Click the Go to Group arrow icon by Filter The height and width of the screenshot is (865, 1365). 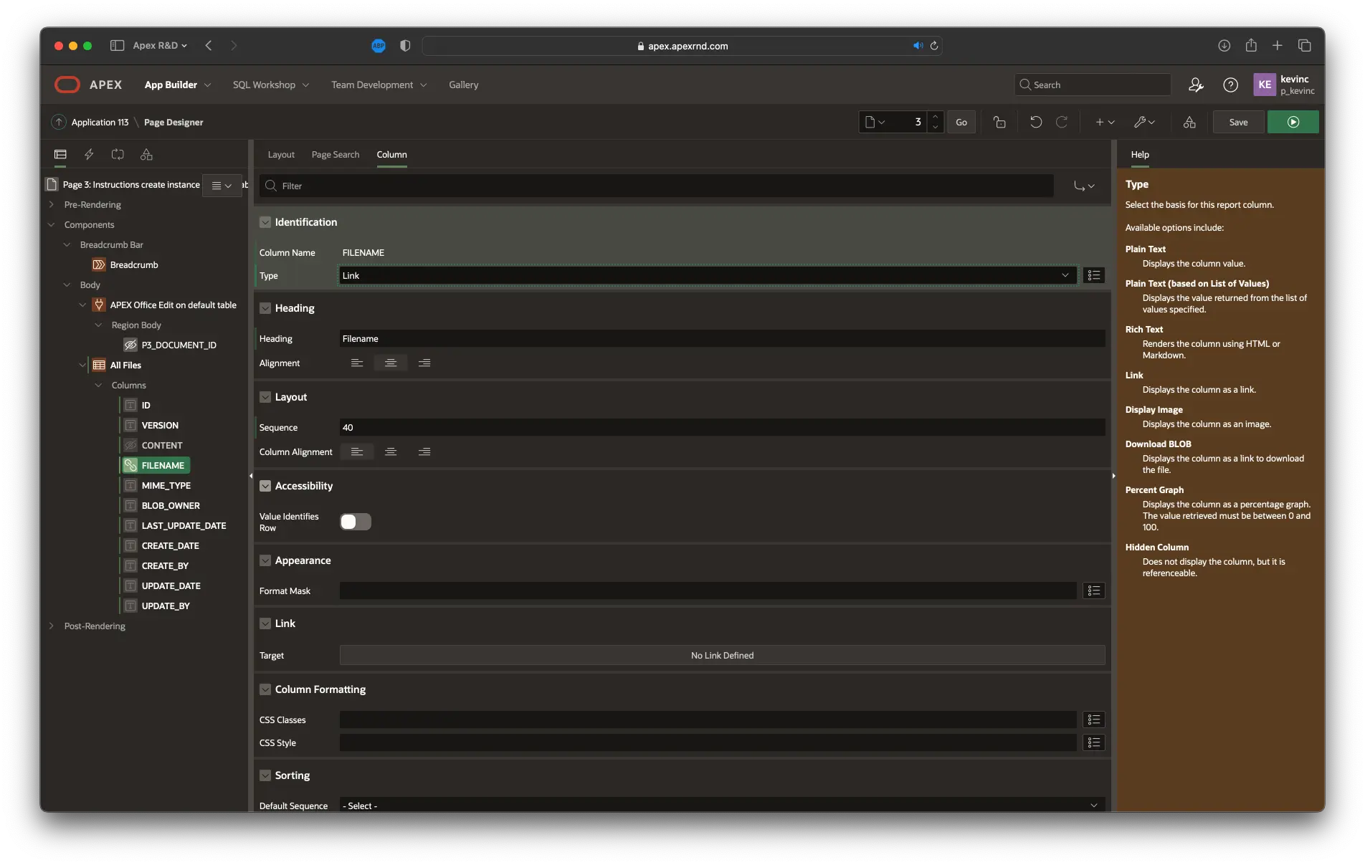(x=1084, y=186)
